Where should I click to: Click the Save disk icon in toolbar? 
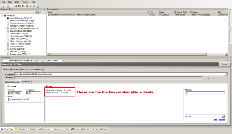click(19, 5)
